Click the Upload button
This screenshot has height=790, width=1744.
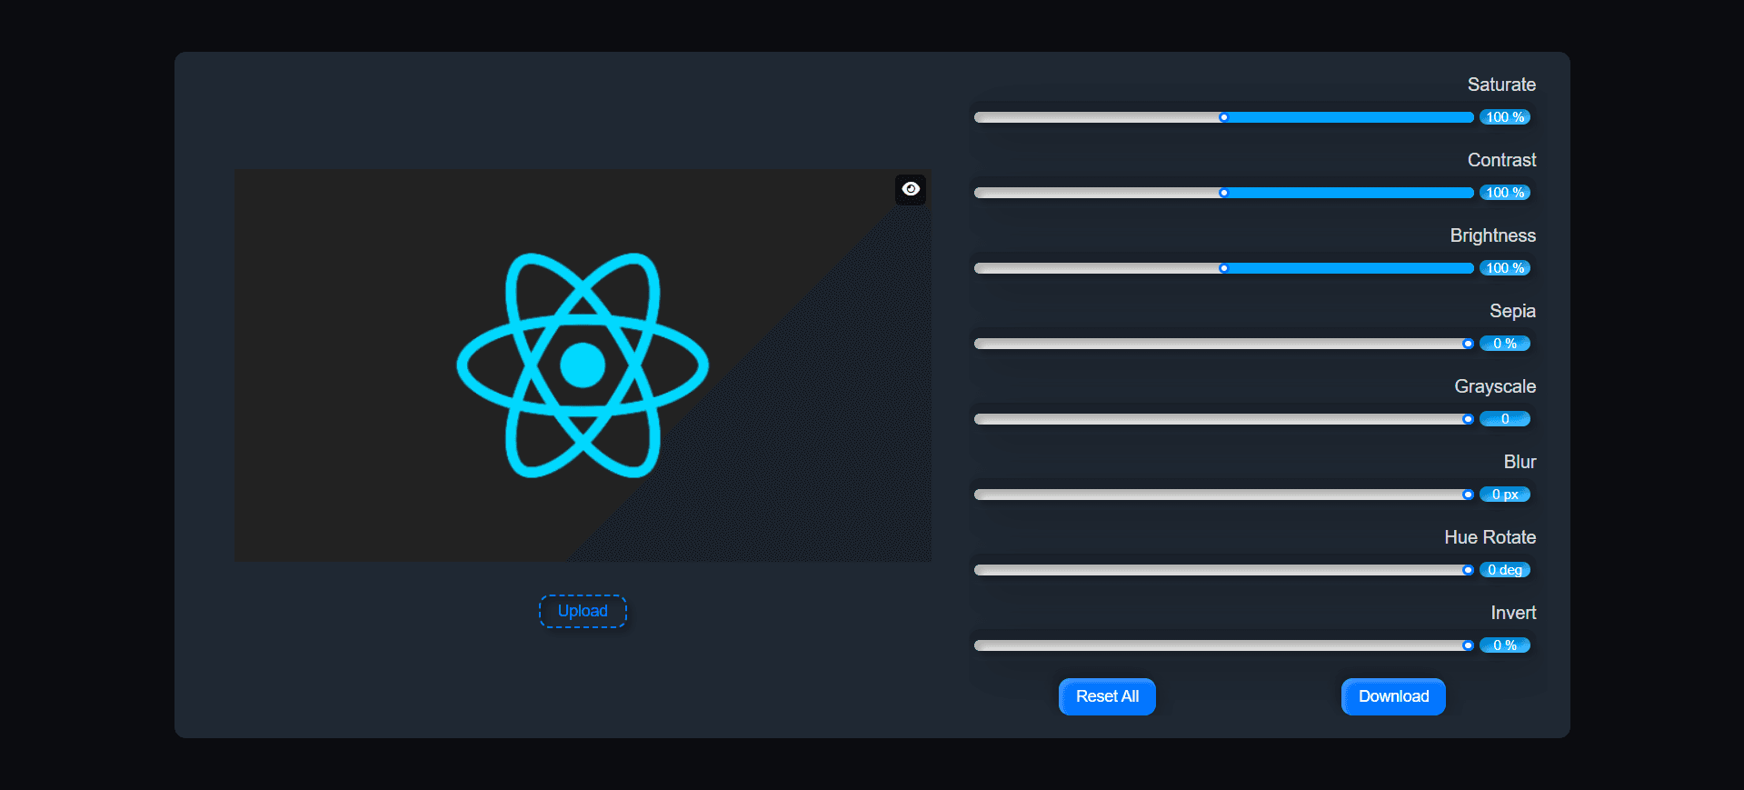point(583,611)
